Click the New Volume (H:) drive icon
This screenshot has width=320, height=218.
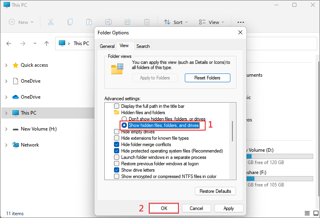[16, 129]
